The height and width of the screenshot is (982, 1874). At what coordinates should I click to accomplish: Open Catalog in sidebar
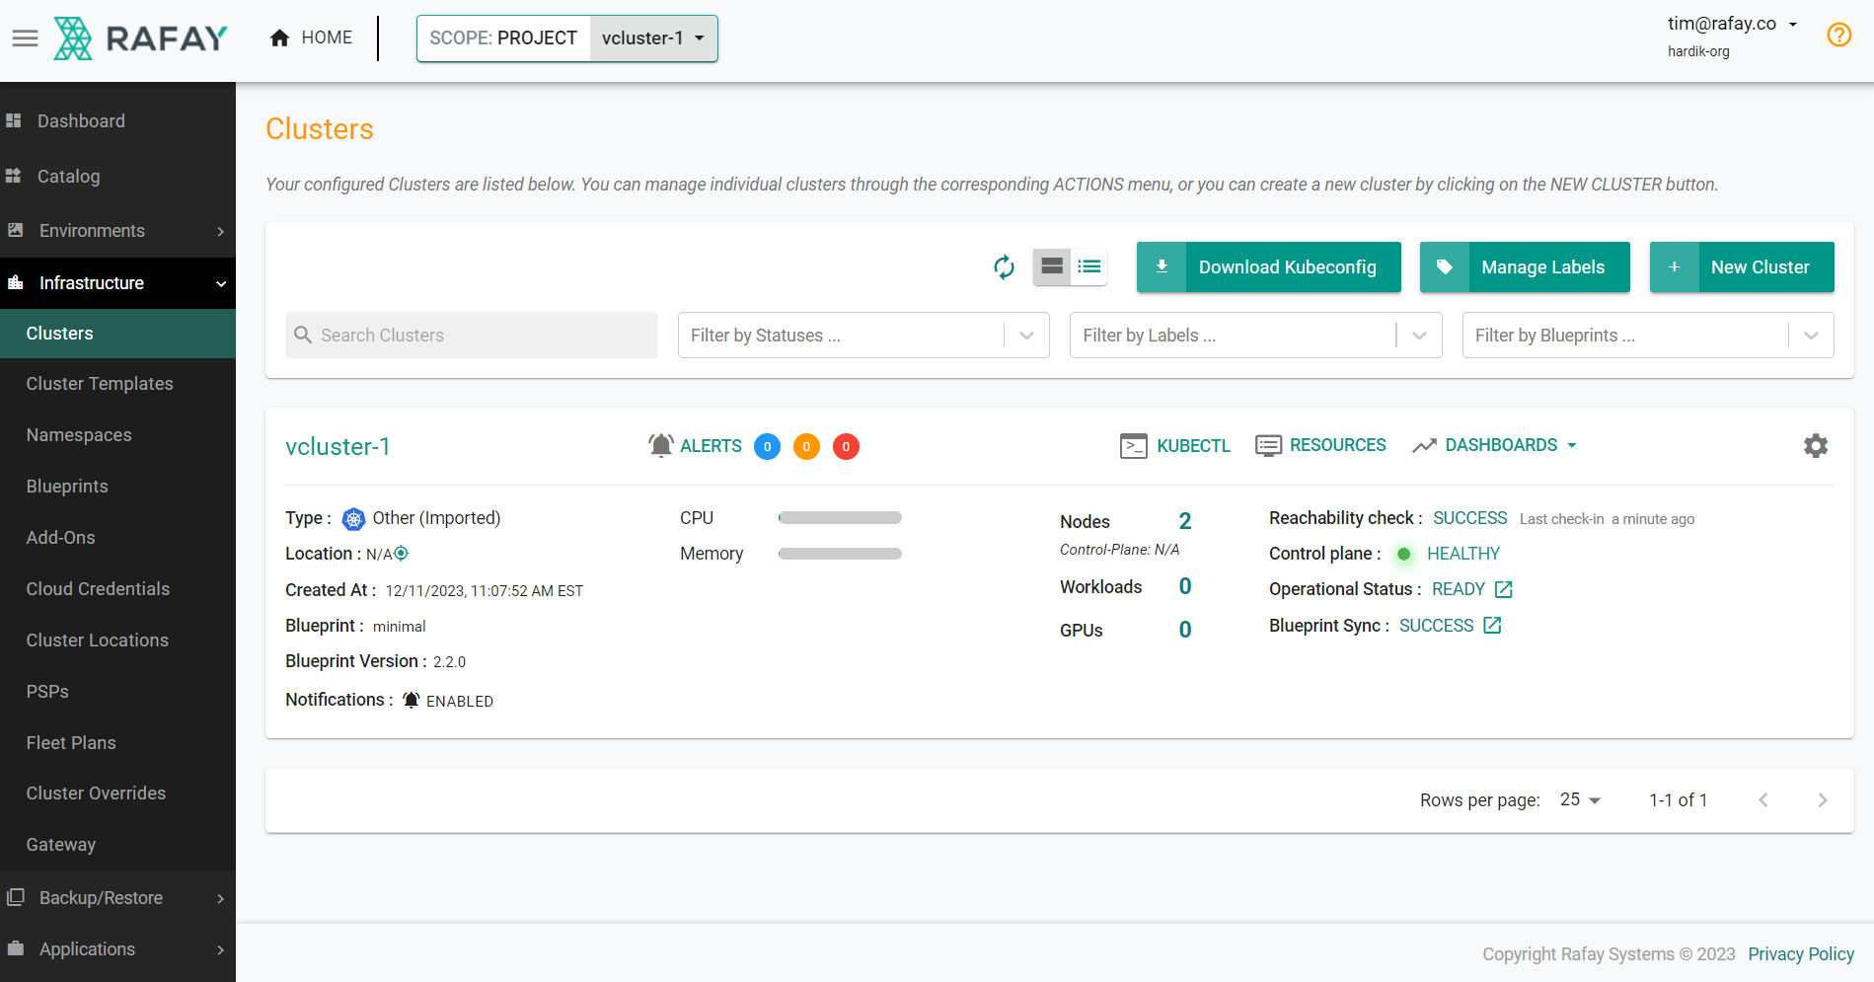tap(117, 176)
